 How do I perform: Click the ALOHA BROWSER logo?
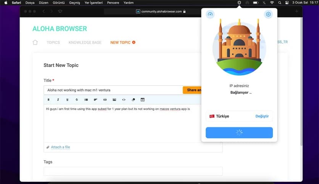(x=60, y=29)
